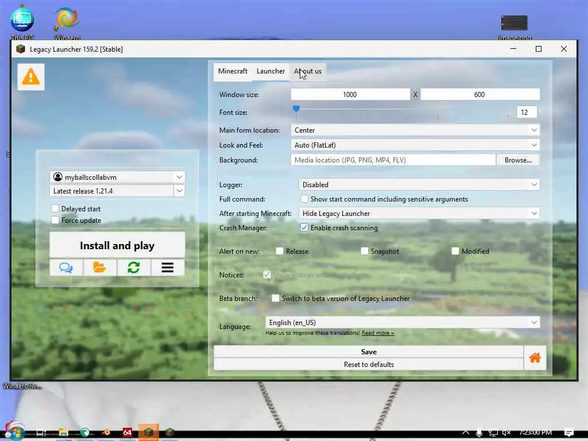
Task: Click the red 64 taskbar icon
Action: (127, 432)
